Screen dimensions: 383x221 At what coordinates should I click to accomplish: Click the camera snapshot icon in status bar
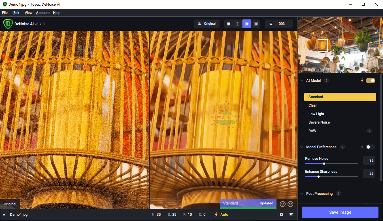tap(282, 214)
